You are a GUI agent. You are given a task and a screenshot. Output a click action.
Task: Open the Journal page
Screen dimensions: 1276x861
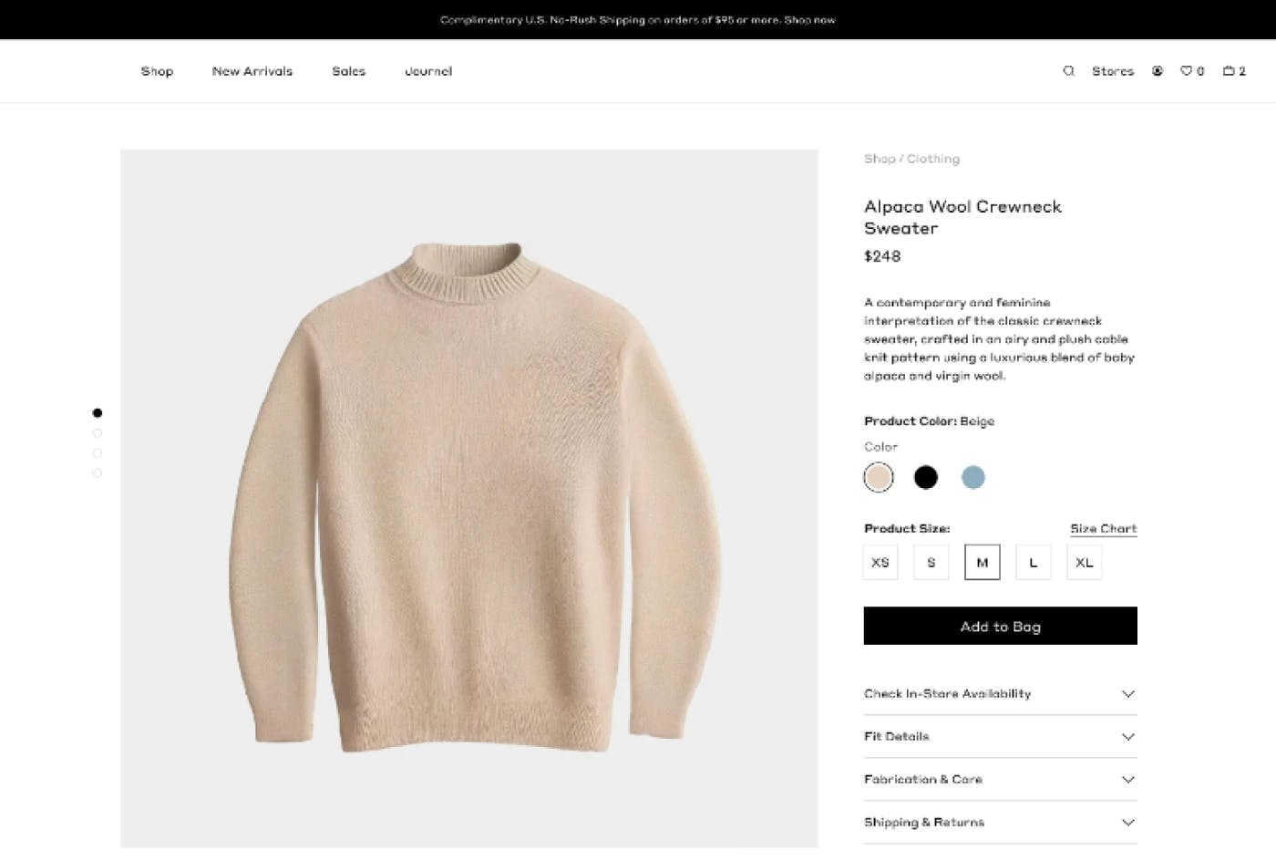point(428,71)
